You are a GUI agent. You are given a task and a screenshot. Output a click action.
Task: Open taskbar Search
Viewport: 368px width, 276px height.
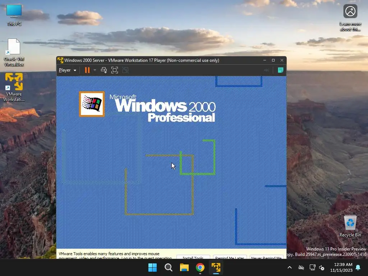coord(169,267)
